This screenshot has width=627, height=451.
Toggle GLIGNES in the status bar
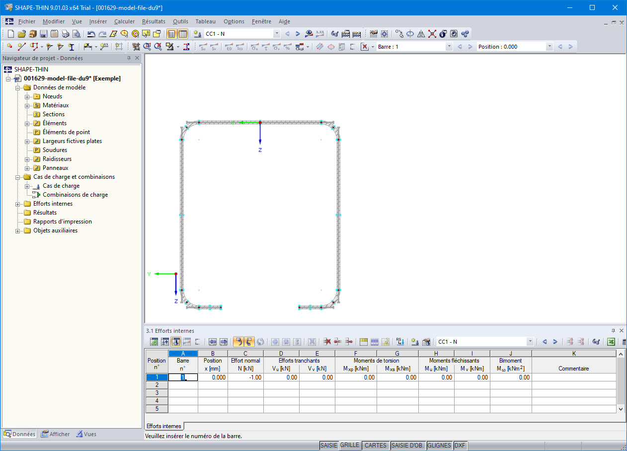pos(439,445)
